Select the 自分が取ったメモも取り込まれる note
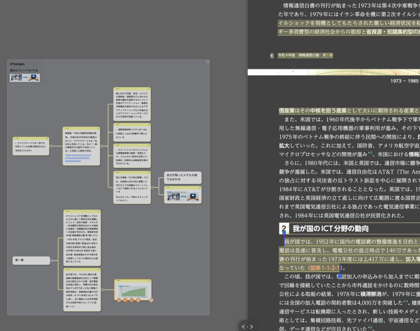Image resolution: width=420 pixels, height=331 pixels. pyautogui.click(x=183, y=177)
